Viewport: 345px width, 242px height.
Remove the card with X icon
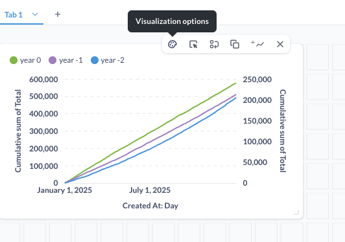pos(280,44)
